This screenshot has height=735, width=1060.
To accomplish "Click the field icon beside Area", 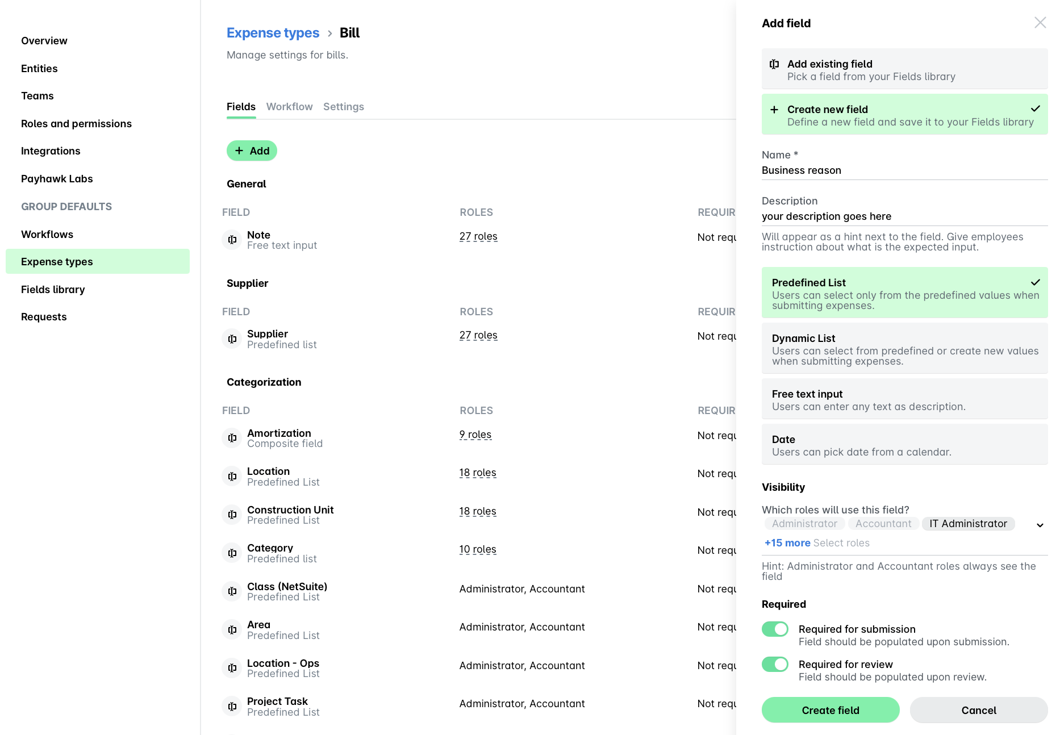I will [x=232, y=630].
